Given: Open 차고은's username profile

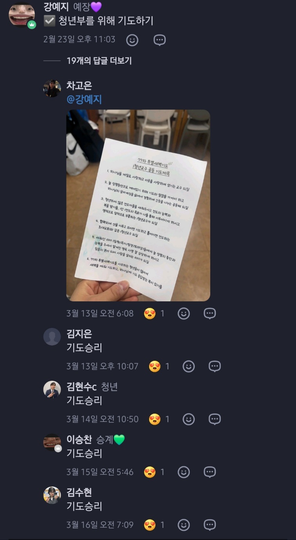Looking at the screenshot, I should (x=79, y=86).
